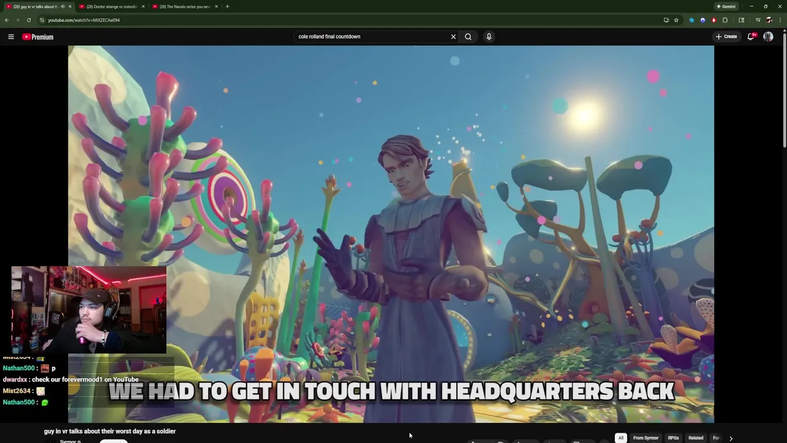
Task: Bookmark this page with star icon
Action: click(676, 20)
